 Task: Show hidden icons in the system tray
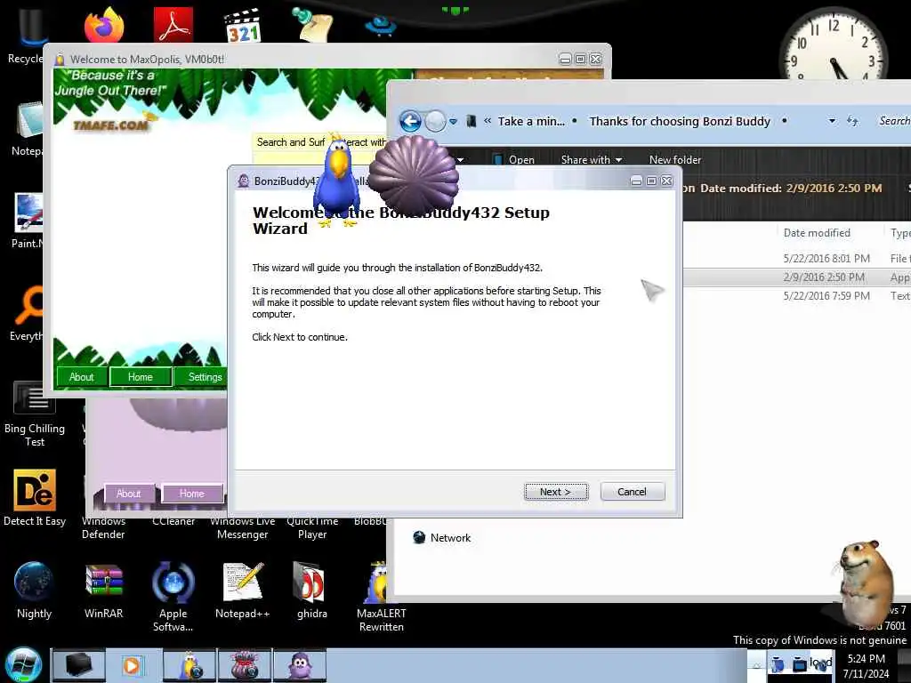(756, 665)
